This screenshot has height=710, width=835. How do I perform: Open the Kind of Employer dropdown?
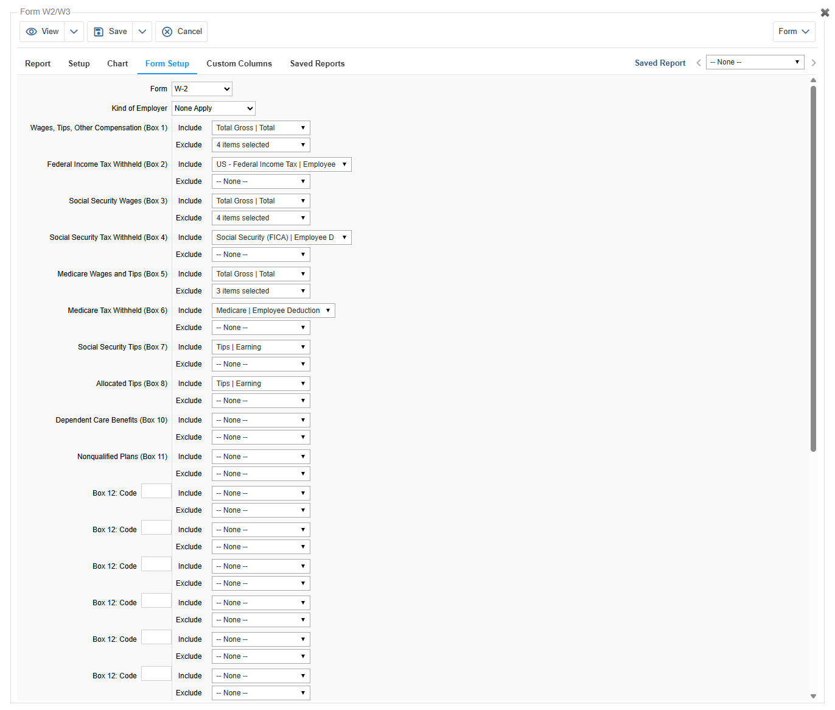(214, 108)
